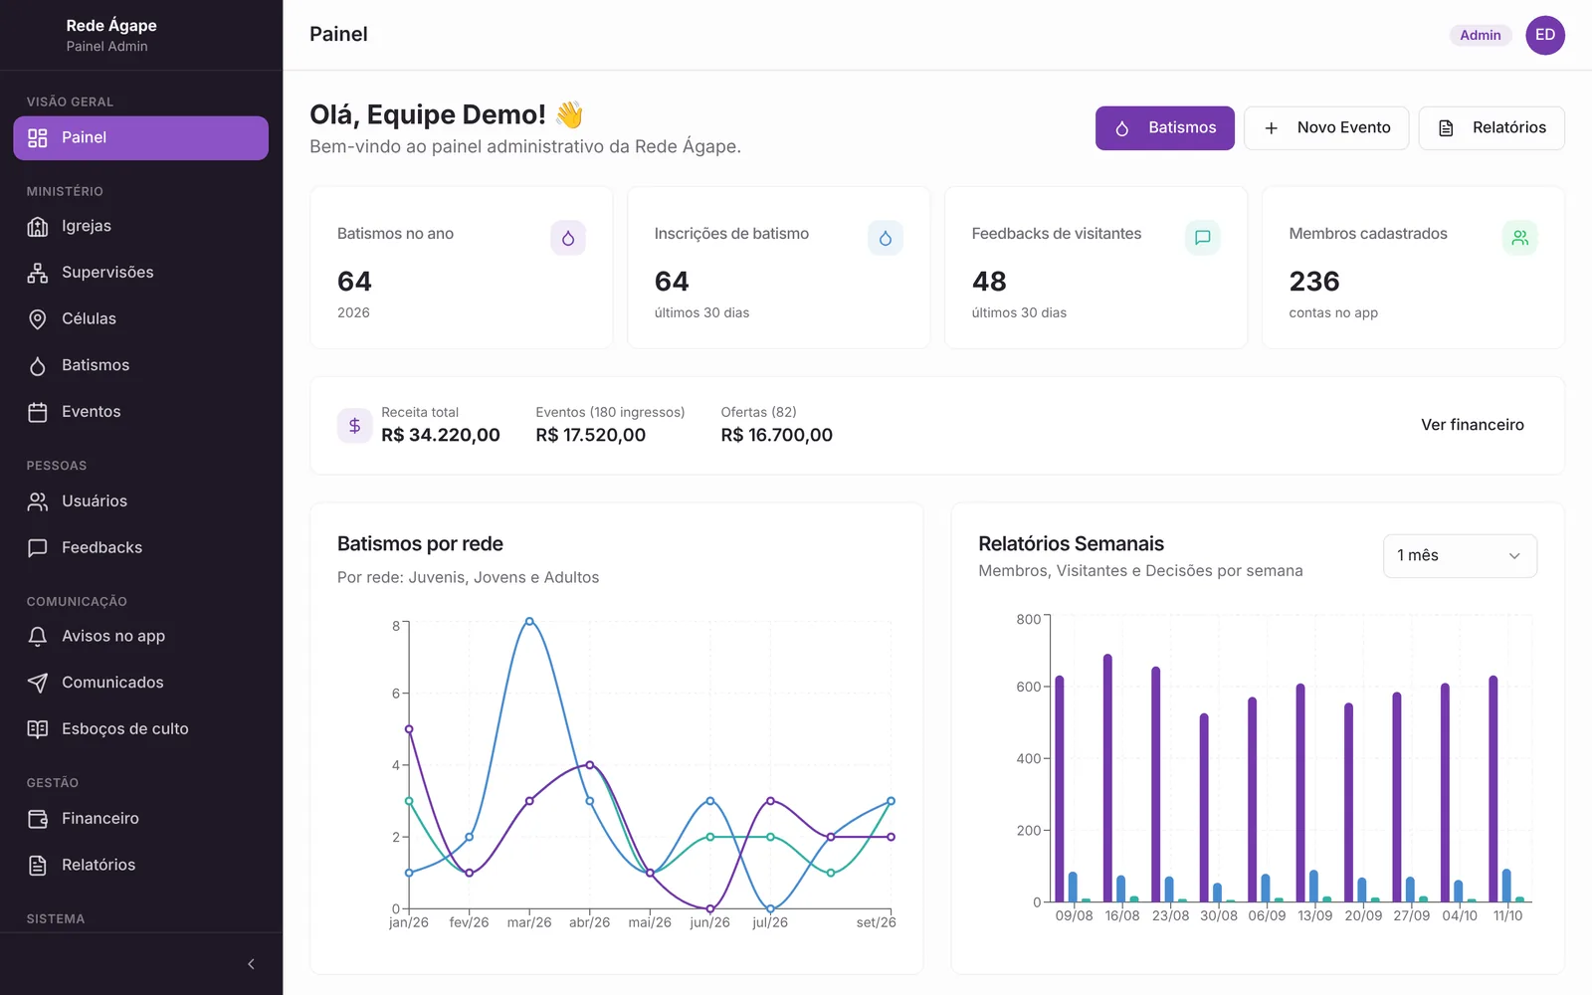The height and width of the screenshot is (995, 1592).
Task: Click the Ofertas (82) amount R$ 16.700,00
Action: pyautogui.click(x=777, y=436)
